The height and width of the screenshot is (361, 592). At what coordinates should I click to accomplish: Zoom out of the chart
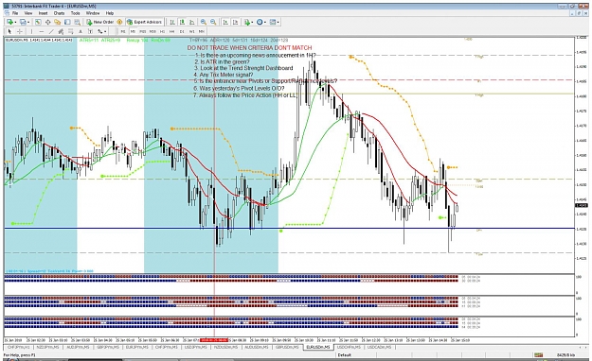(213, 23)
